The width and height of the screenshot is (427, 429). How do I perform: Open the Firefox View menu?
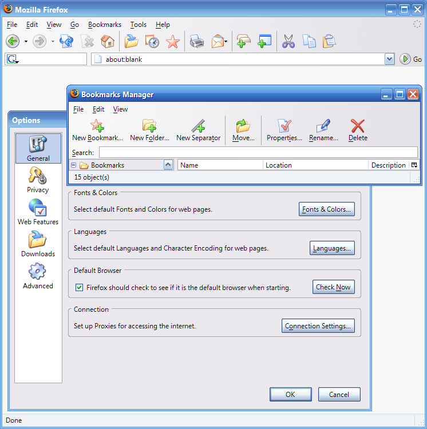(54, 25)
